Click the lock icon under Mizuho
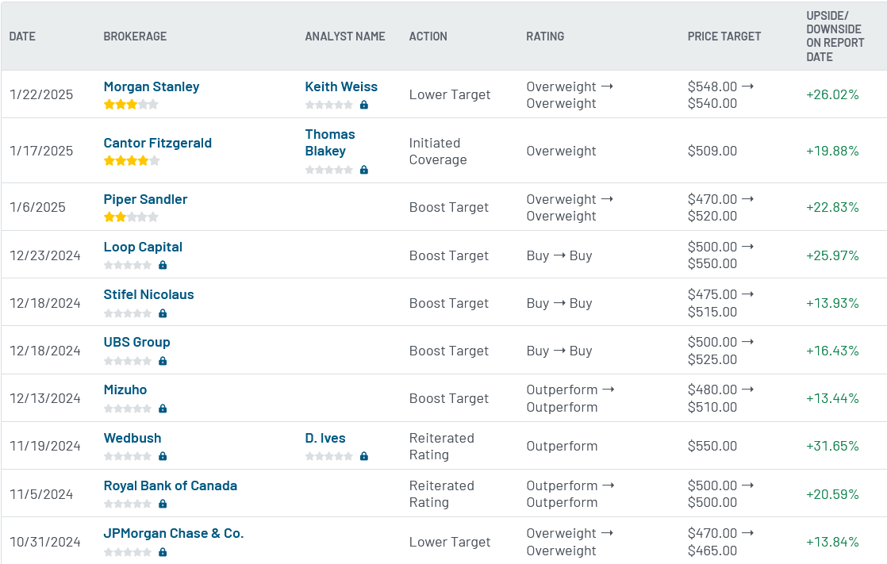The image size is (887, 564). click(x=163, y=409)
